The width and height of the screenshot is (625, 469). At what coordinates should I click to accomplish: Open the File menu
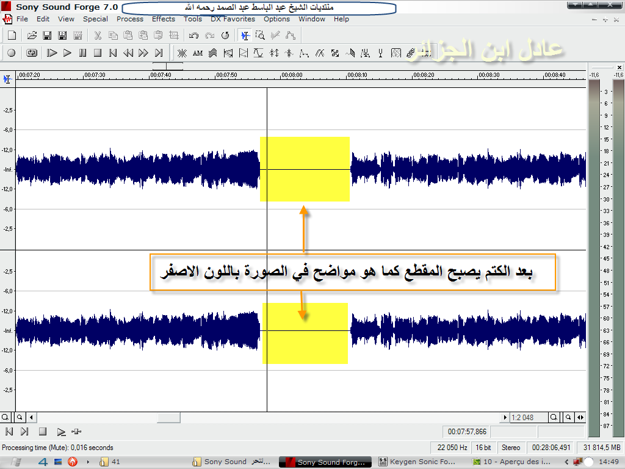click(23, 19)
